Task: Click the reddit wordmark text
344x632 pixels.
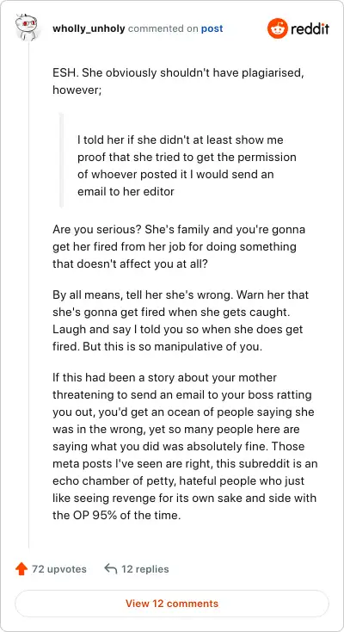Action: pos(310,29)
